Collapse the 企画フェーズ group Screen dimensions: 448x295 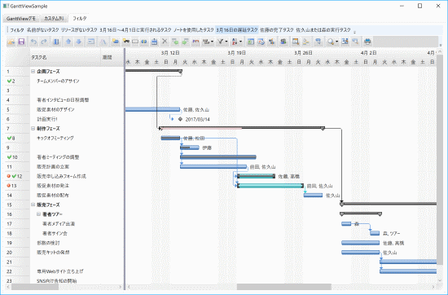(33, 72)
